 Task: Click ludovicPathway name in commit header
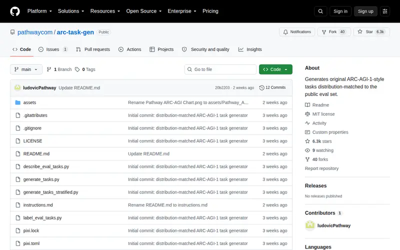[39, 88]
